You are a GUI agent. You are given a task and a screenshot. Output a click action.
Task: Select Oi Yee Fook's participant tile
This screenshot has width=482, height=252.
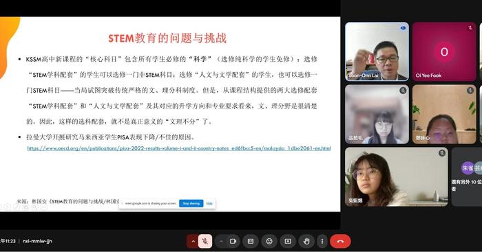444,51
